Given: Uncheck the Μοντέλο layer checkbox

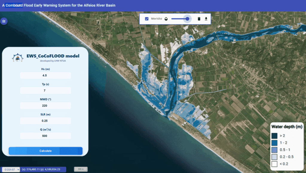Looking at the screenshot, I should [147, 19].
